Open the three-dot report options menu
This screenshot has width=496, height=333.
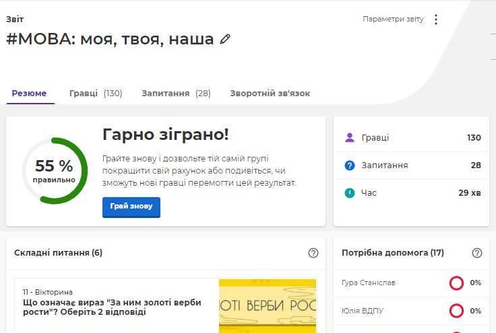tap(435, 20)
